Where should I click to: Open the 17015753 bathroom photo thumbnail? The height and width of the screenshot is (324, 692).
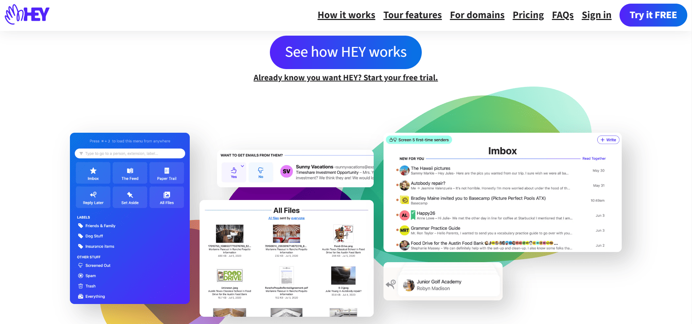(x=230, y=233)
